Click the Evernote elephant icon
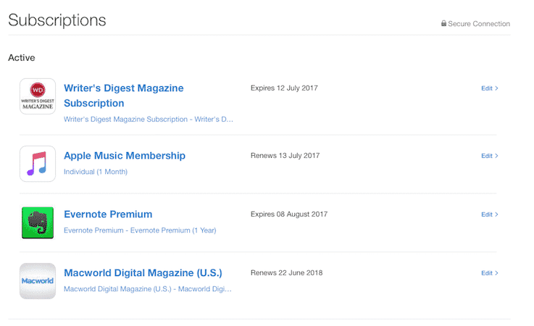534x326 pixels. point(38,222)
